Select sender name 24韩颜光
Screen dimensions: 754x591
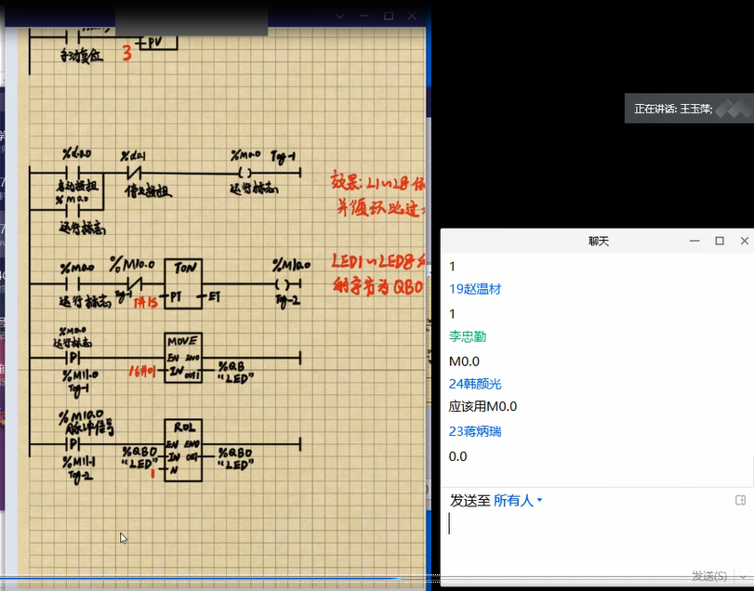(474, 384)
